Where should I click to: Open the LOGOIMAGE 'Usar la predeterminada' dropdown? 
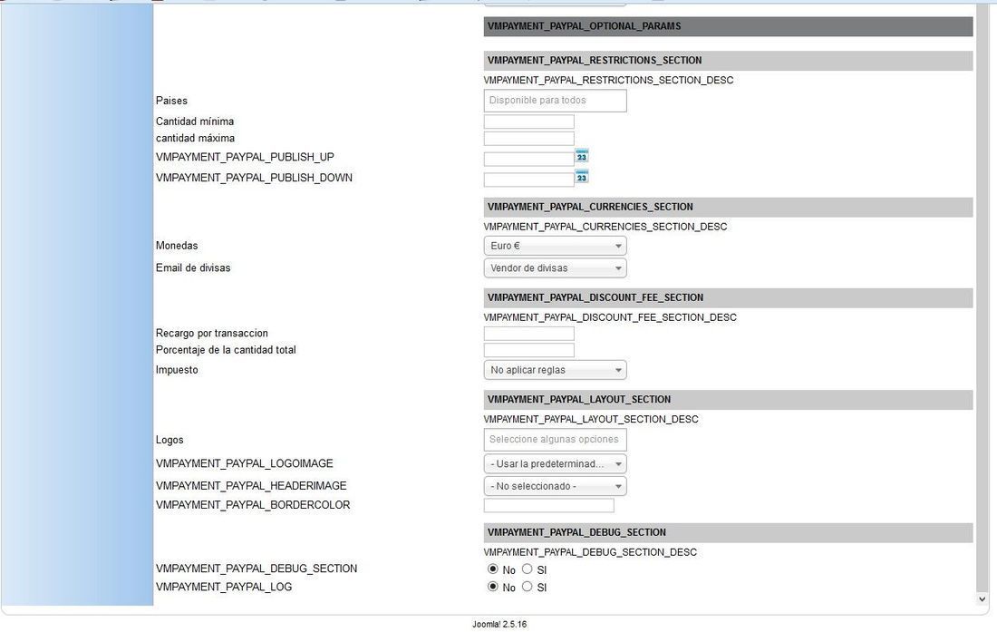[x=555, y=464]
